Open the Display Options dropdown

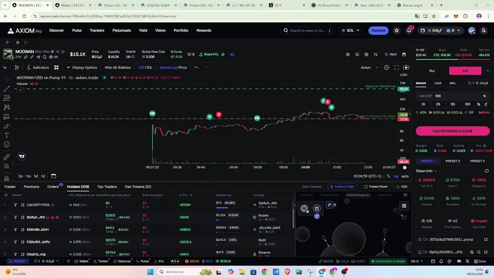click(x=82, y=68)
